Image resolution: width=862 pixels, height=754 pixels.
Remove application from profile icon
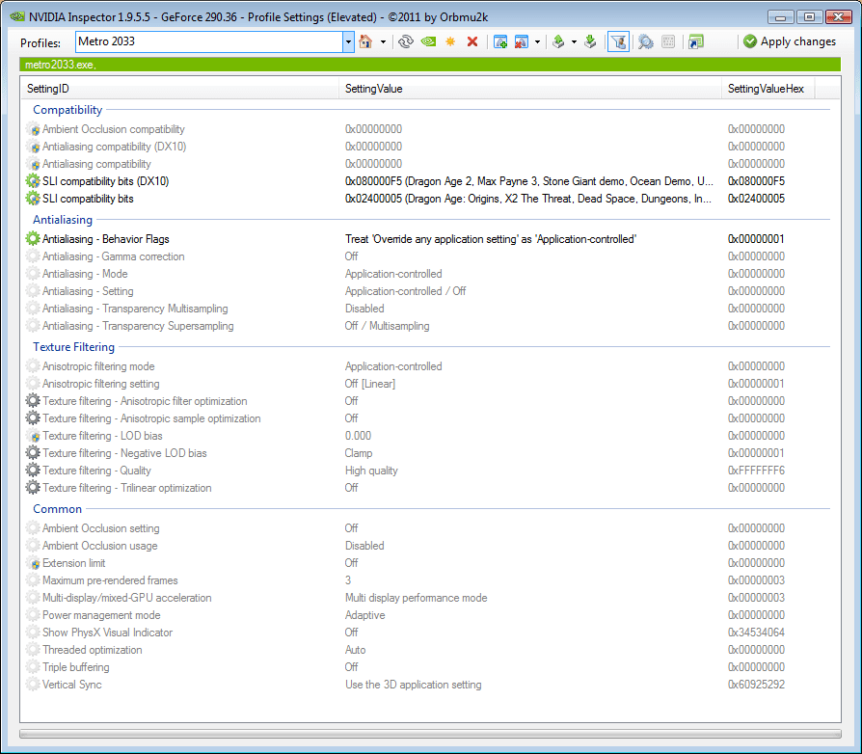click(522, 41)
